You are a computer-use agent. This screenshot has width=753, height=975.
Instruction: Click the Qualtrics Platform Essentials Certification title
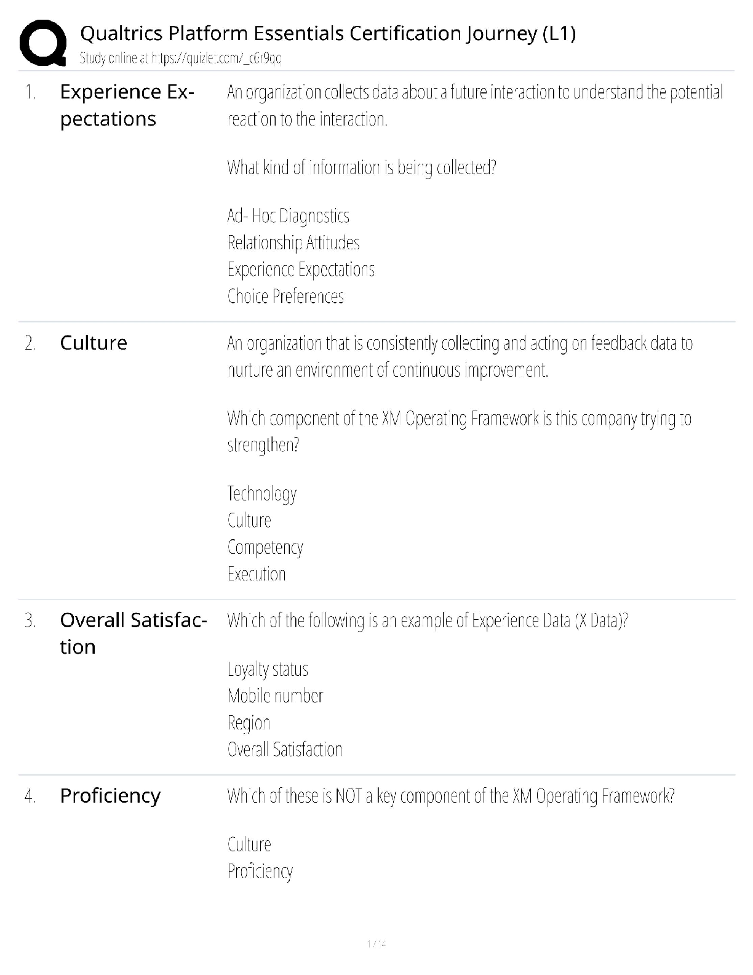point(327,33)
